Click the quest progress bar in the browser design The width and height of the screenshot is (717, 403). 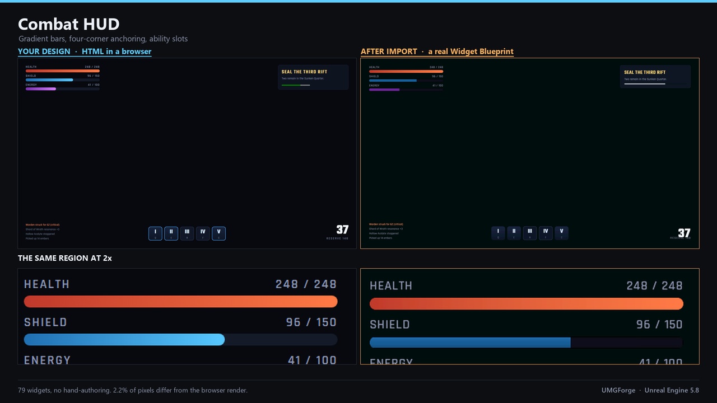296,85
